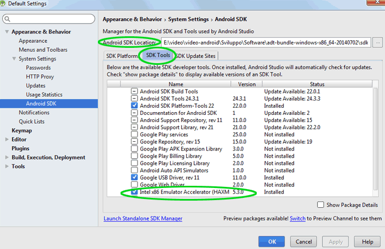Click version 25.0.0 cell
This screenshot has width=385, height=249.
click(239, 134)
